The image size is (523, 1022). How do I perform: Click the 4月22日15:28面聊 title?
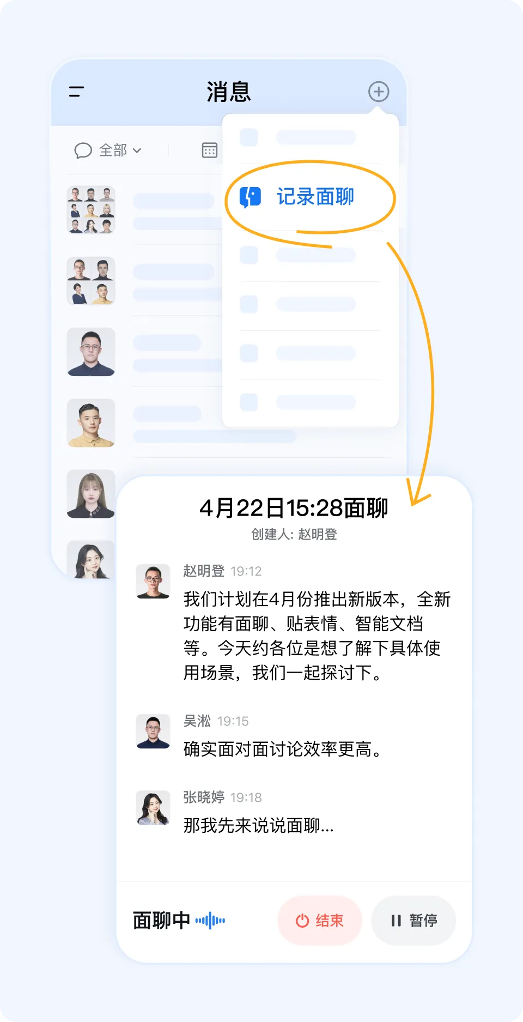coord(294,508)
